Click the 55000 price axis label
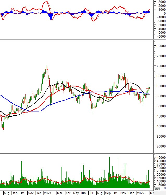The height and width of the screenshot is (195, 166). pyautogui.click(x=161, y=96)
